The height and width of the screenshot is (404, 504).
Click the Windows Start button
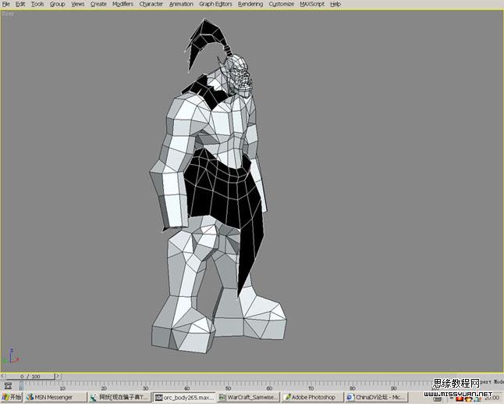coord(11,397)
